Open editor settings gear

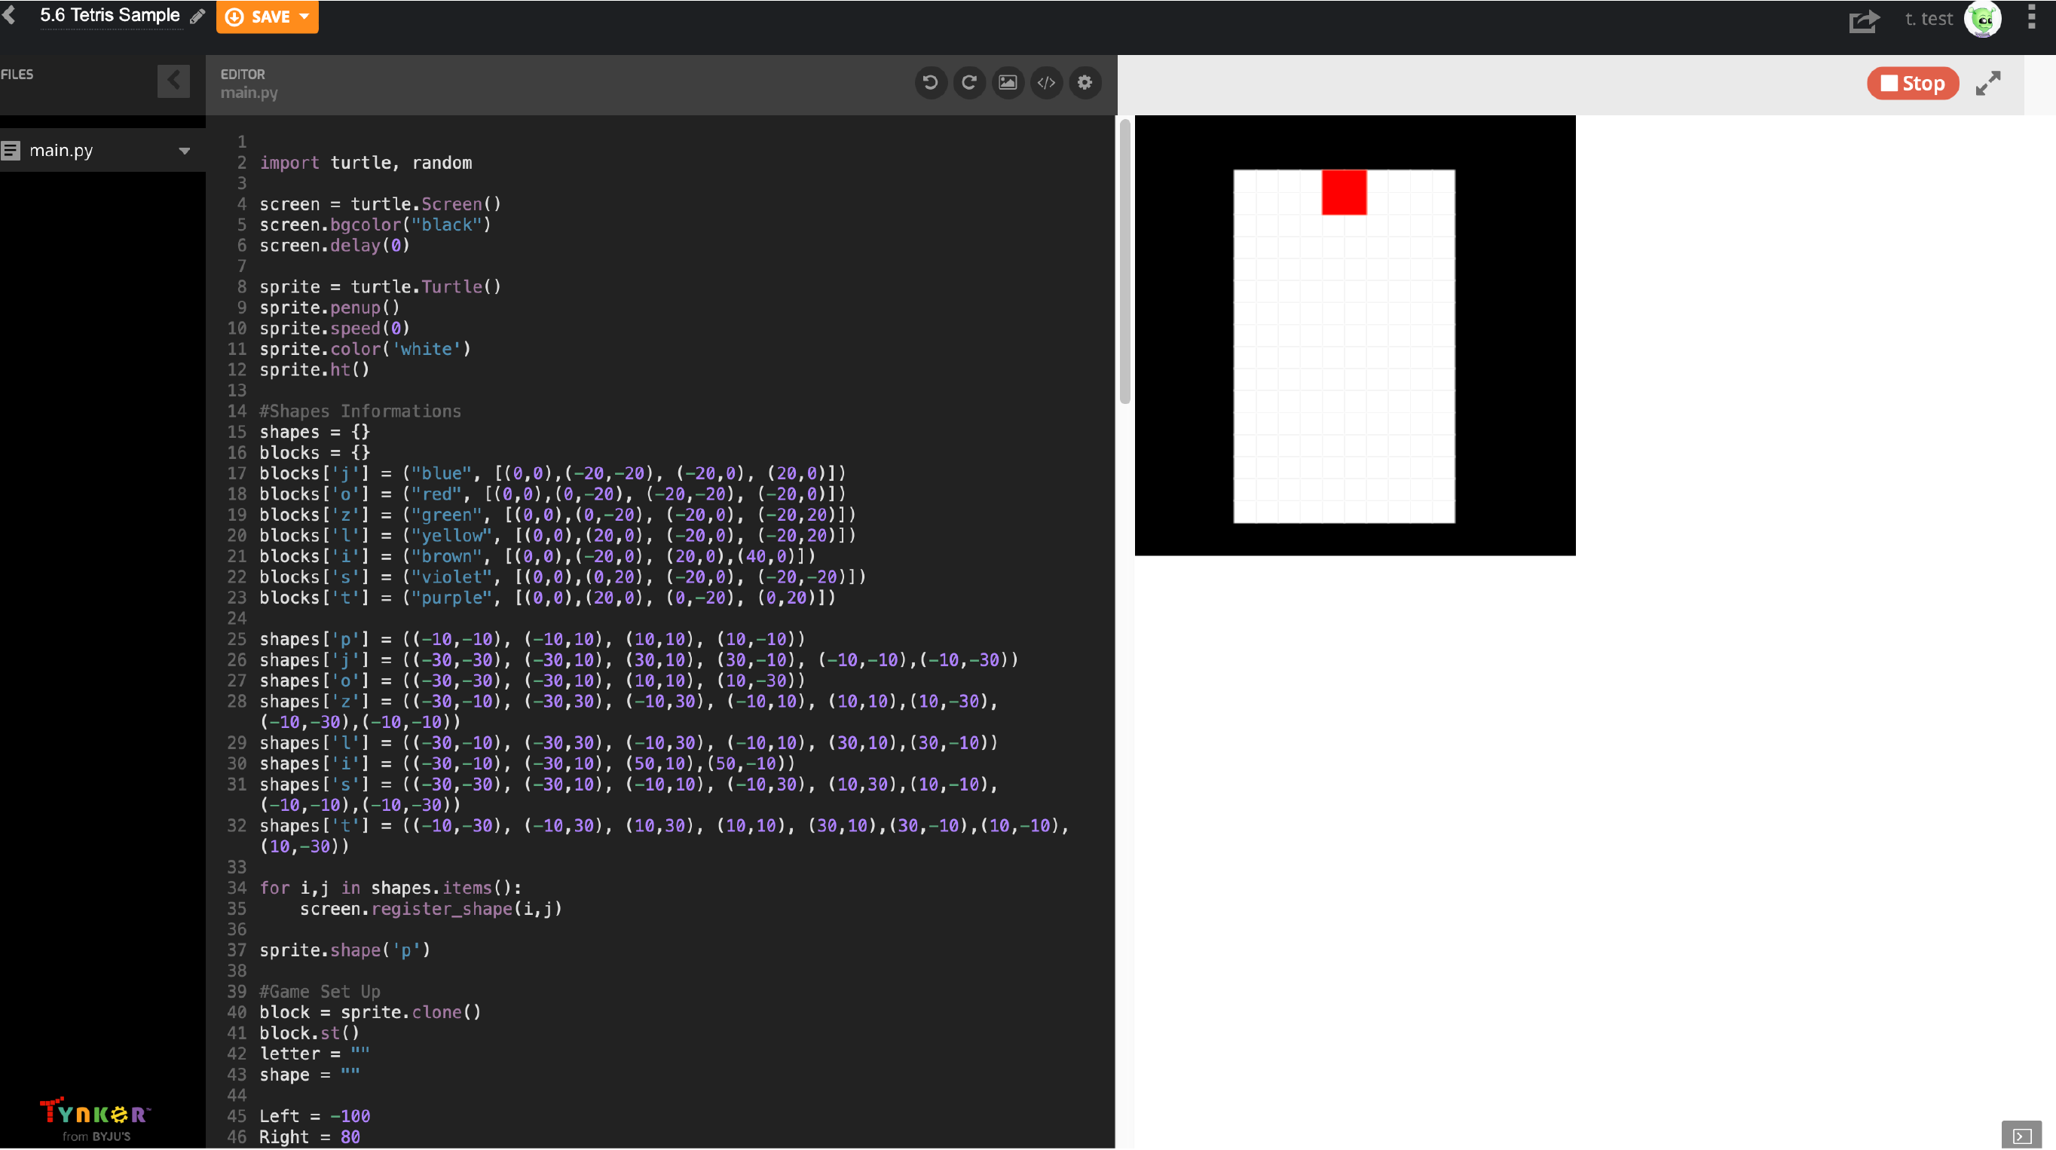click(x=1085, y=82)
